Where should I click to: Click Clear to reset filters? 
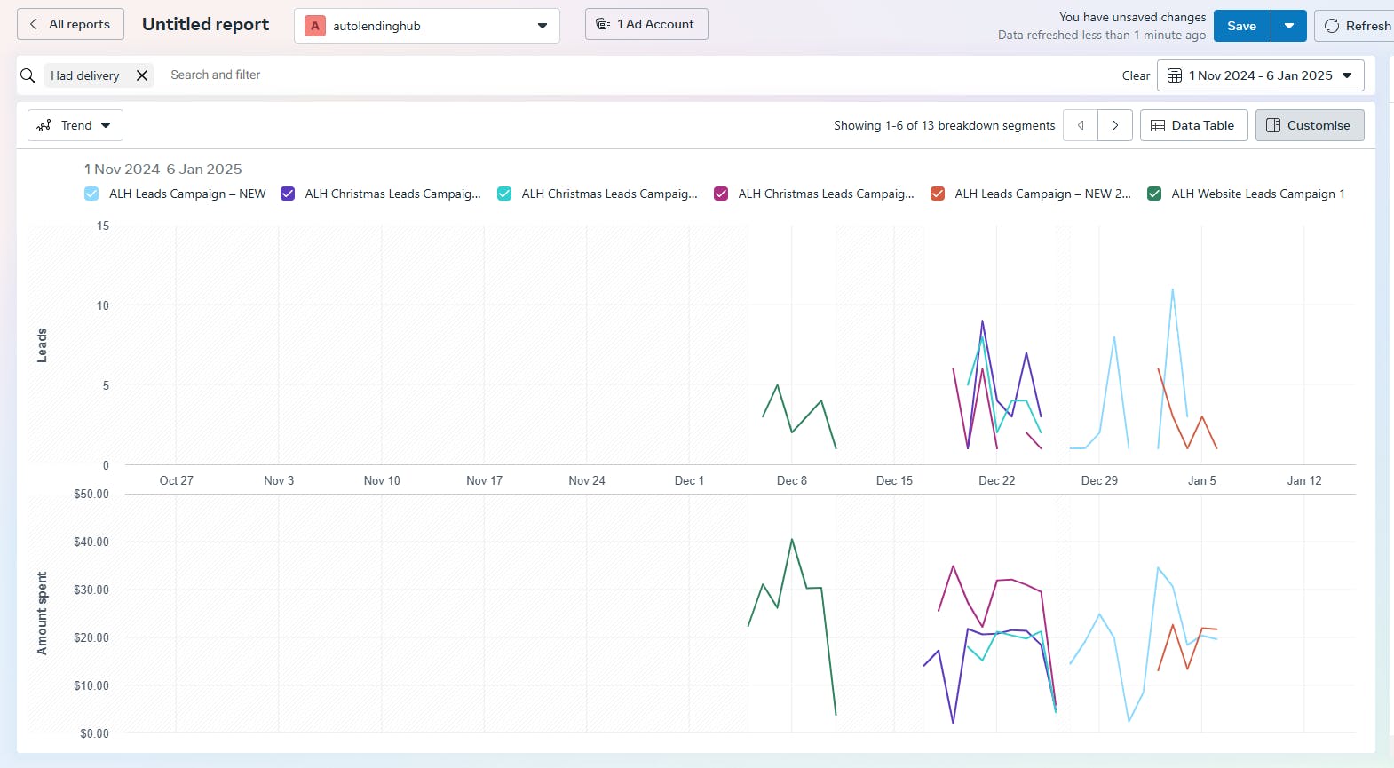(x=1136, y=75)
